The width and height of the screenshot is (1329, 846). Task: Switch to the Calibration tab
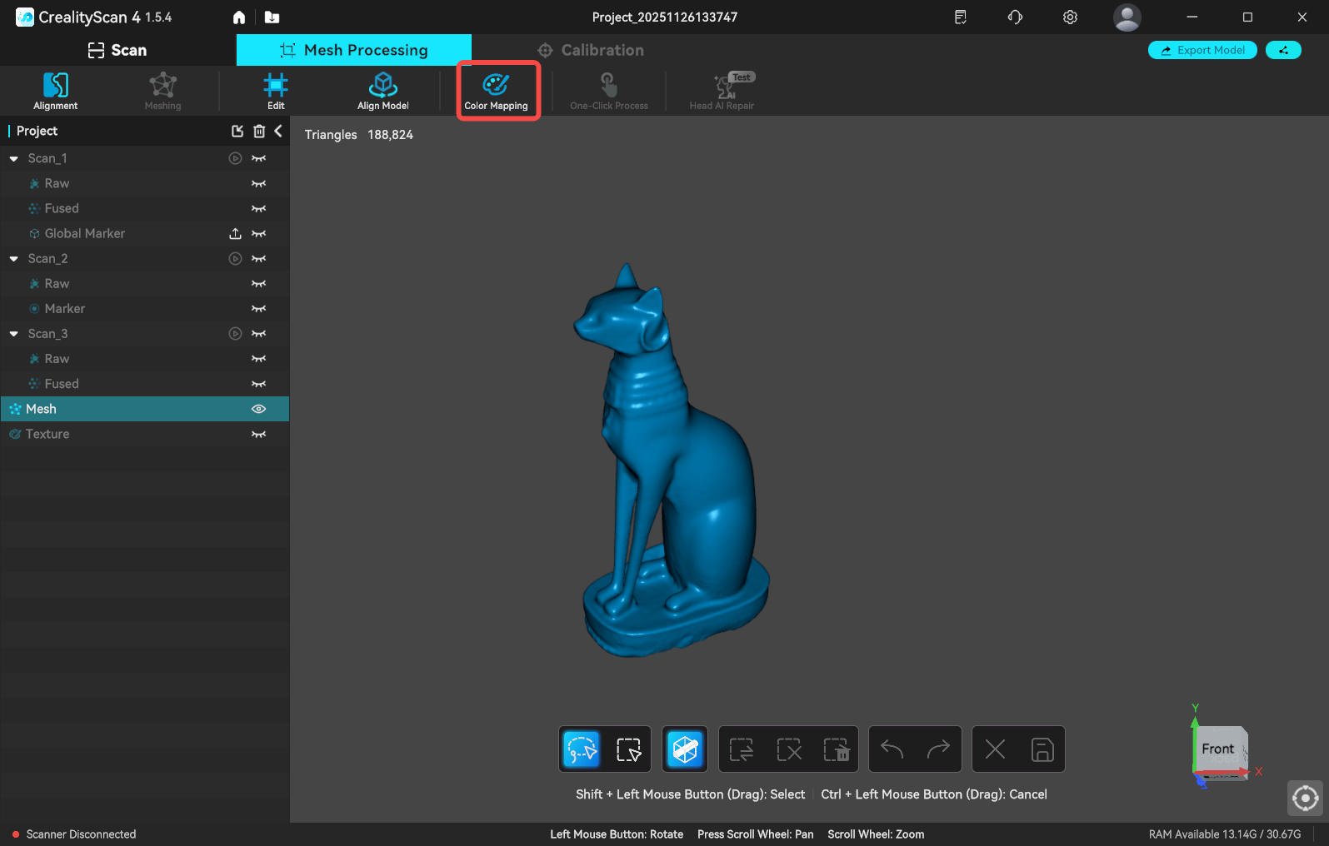tap(591, 50)
